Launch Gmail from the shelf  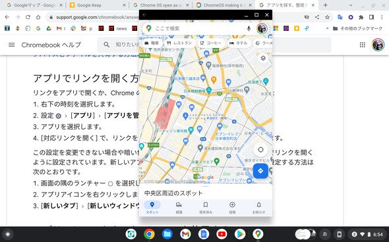[185, 234]
